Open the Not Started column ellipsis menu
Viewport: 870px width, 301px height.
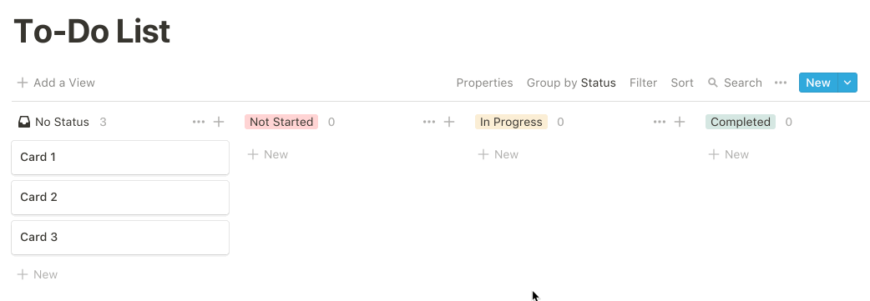coord(429,122)
